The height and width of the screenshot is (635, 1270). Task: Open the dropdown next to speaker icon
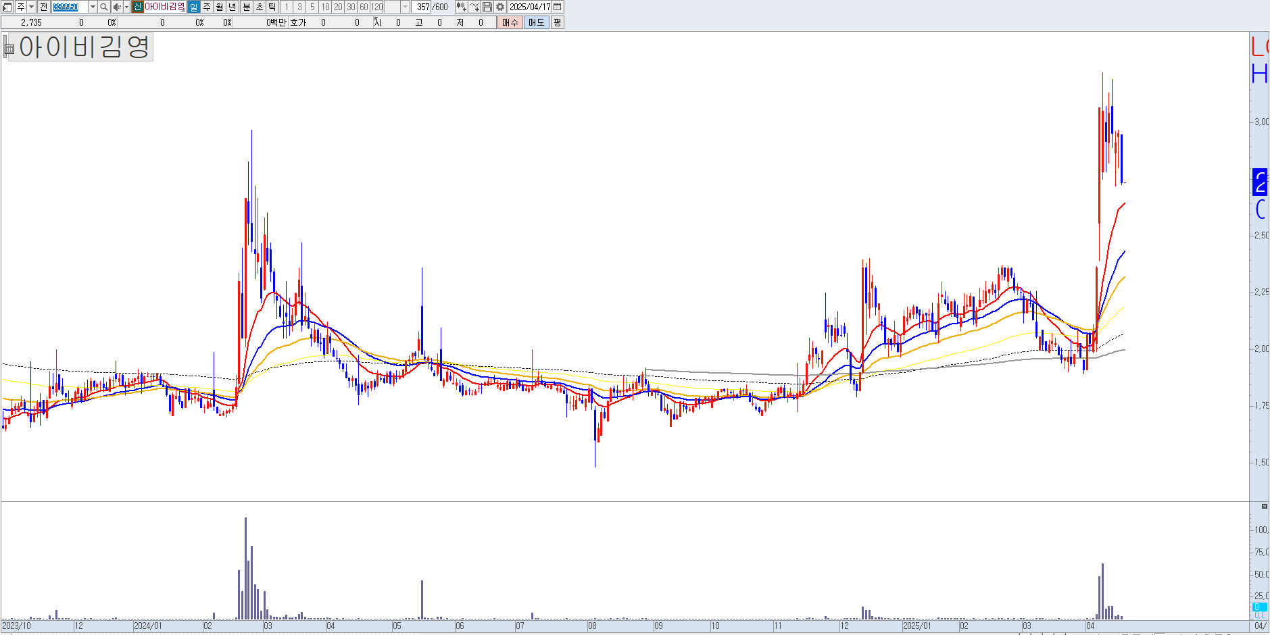[x=126, y=7]
